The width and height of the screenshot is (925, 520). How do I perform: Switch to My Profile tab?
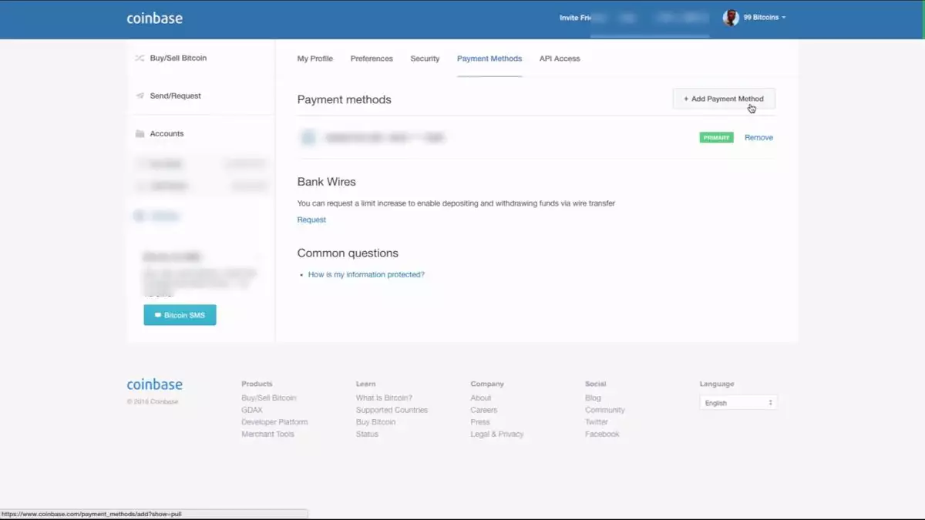click(315, 59)
